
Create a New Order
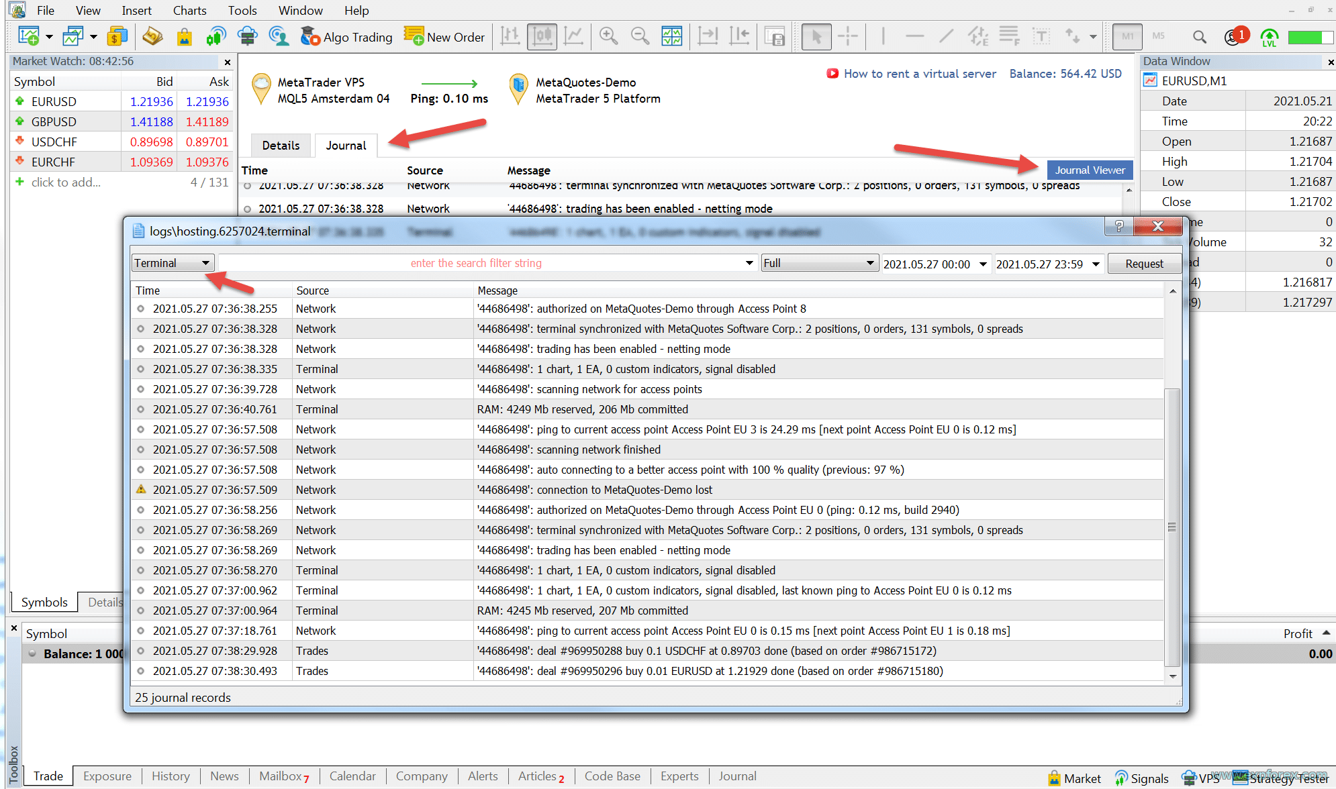click(x=444, y=37)
